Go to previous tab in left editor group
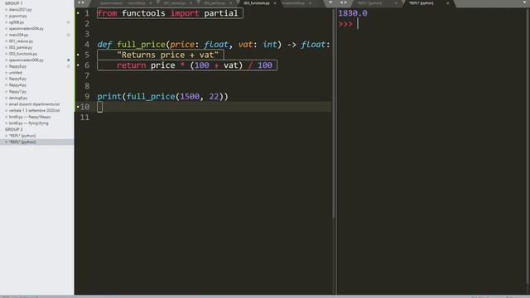Image resolution: width=530 pixels, height=298 pixels. (79, 2)
